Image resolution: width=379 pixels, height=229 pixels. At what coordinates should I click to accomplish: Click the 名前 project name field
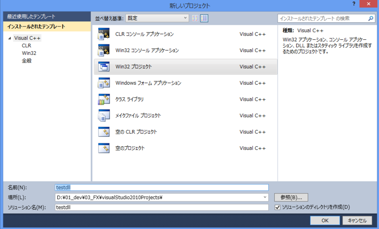(x=162, y=187)
